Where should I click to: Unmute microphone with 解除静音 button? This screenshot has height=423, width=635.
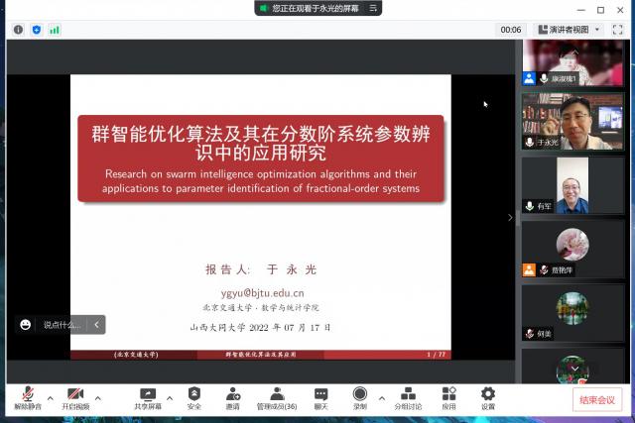(x=27, y=398)
